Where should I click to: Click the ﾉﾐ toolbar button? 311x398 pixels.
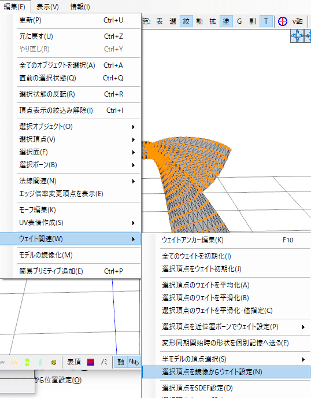click(x=103, y=362)
